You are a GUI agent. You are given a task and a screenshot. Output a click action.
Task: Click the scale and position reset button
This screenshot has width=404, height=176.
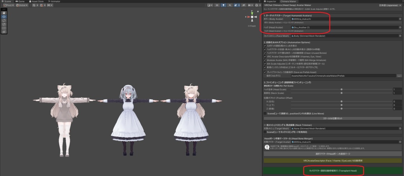(333, 119)
